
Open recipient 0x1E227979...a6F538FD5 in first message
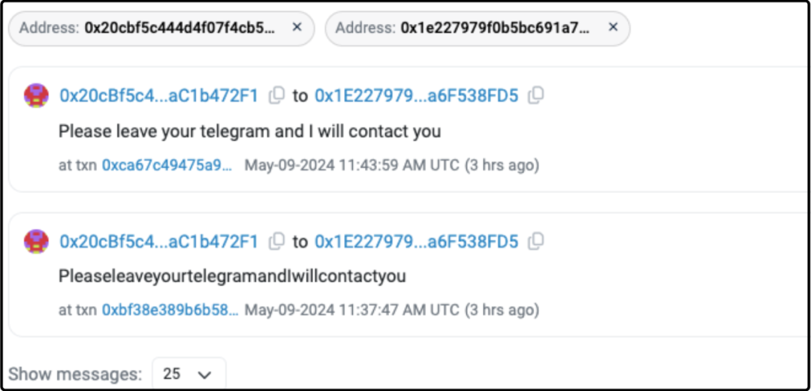[416, 96]
